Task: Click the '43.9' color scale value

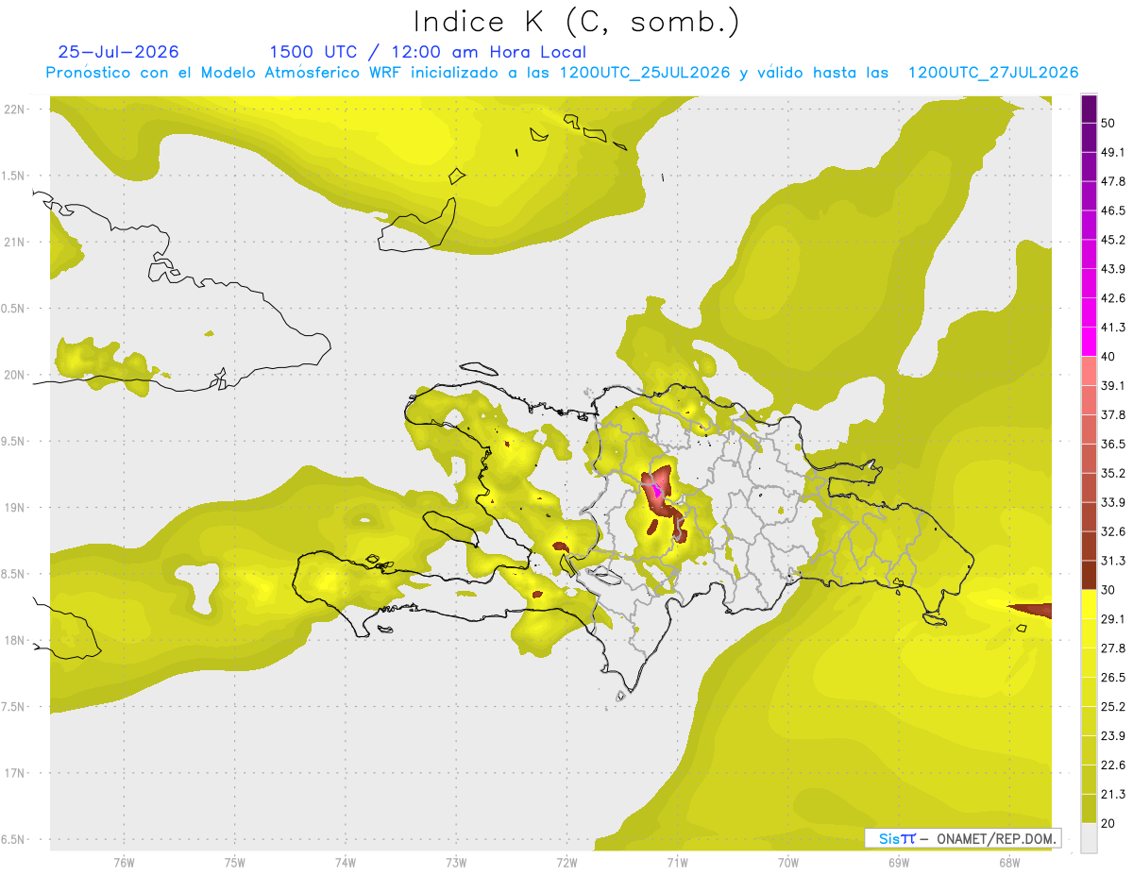Action: (1113, 269)
